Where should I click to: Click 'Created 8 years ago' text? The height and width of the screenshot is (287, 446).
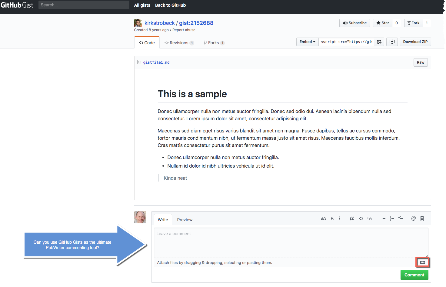(x=151, y=30)
